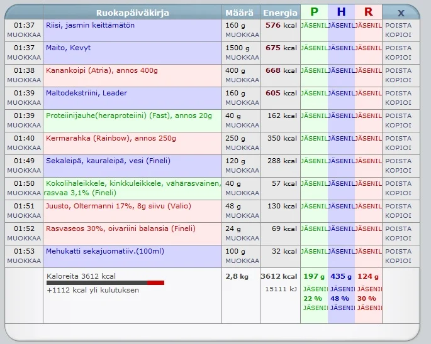This screenshot has height=344, width=431.
Task: Copy the Kermarahka (Rainbow) row with KOPIOI
Action: tap(398, 148)
